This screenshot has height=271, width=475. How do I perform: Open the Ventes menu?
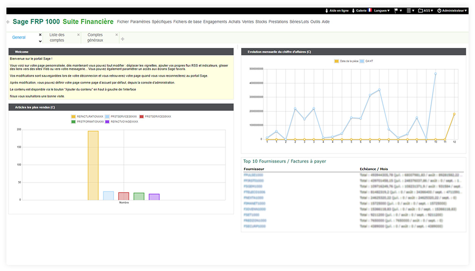[x=248, y=22]
